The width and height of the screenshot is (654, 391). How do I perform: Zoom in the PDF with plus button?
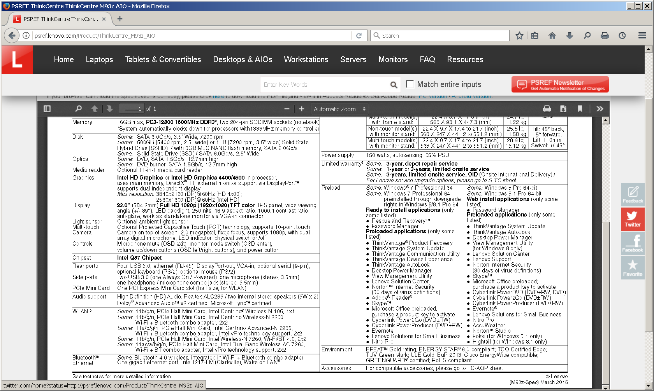302,109
